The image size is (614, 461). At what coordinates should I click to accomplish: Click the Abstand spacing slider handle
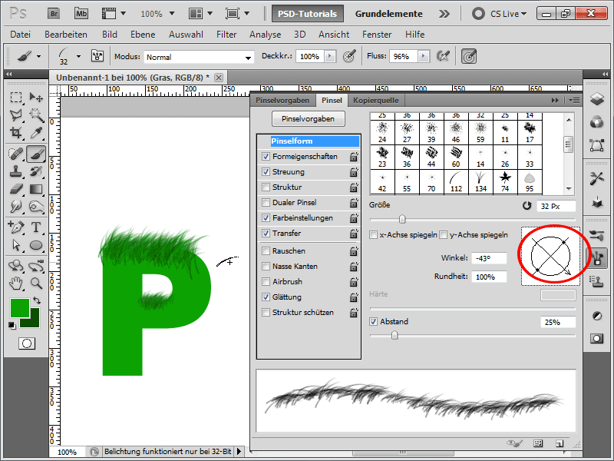pyautogui.click(x=394, y=335)
